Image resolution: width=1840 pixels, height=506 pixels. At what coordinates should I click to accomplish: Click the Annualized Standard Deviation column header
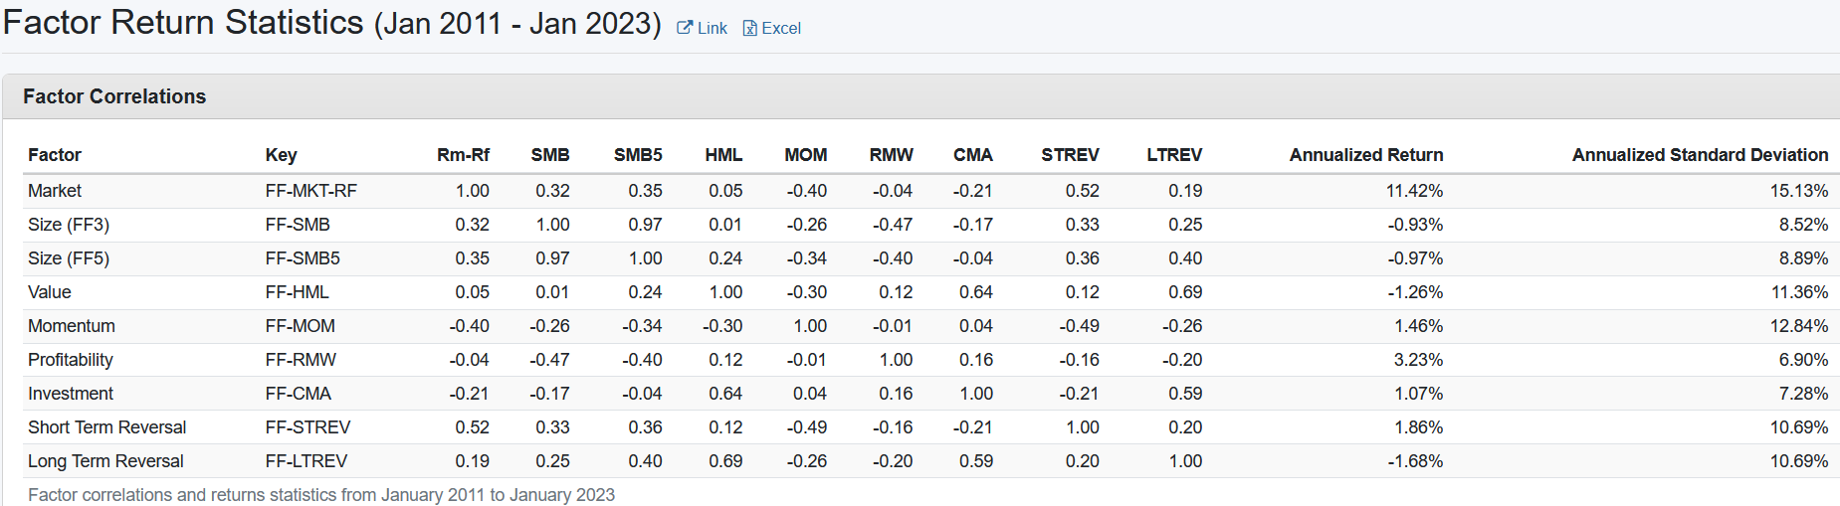pyautogui.click(x=1700, y=155)
